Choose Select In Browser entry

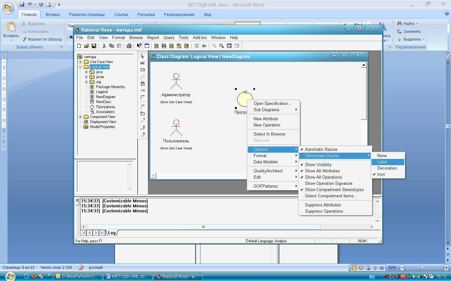[273, 134]
